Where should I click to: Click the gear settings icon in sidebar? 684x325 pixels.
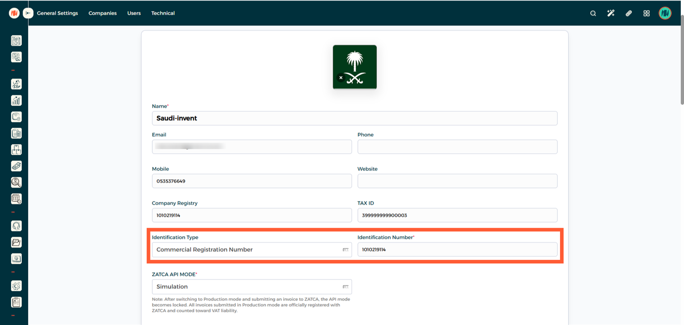16,286
